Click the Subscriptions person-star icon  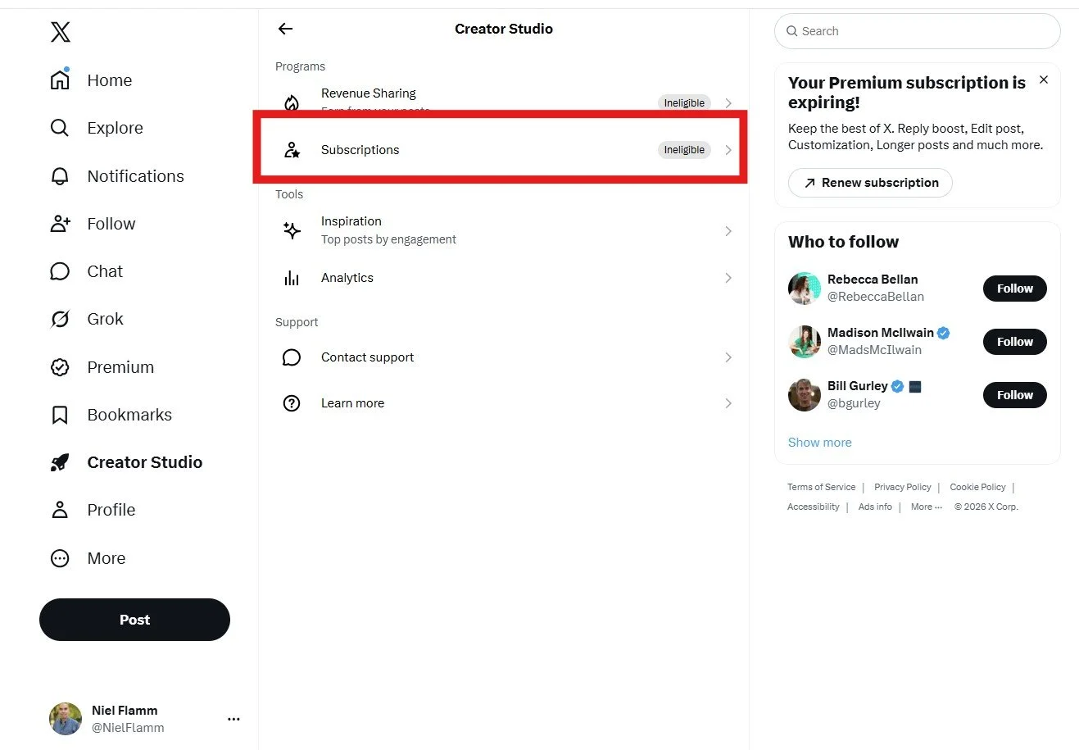coord(292,149)
